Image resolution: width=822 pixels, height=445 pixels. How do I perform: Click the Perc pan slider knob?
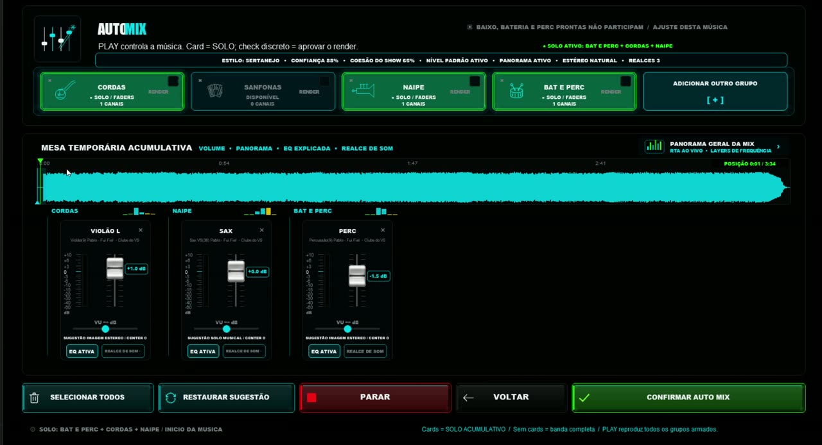coord(347,329)
